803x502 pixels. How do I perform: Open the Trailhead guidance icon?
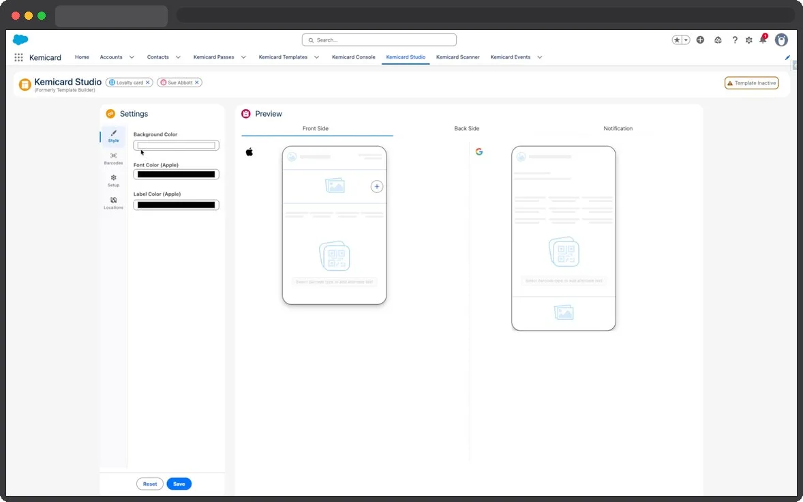click(x=718, y=40)
